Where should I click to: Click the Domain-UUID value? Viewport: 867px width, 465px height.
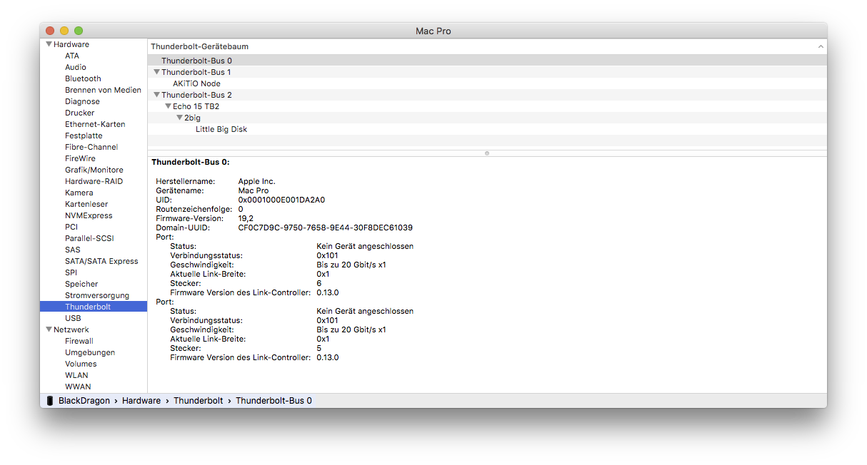(x=325, y=228)
